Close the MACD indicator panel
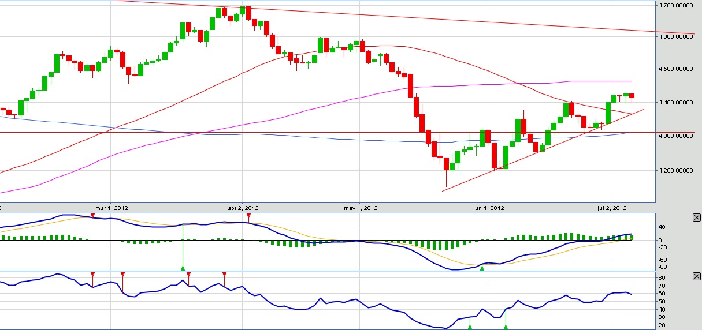The width and height of the screenshot is (702, 330). (696, 217)
